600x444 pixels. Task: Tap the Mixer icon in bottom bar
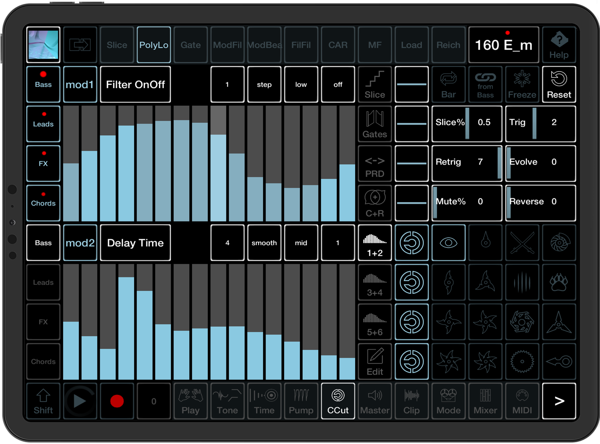tap(485, 401)
